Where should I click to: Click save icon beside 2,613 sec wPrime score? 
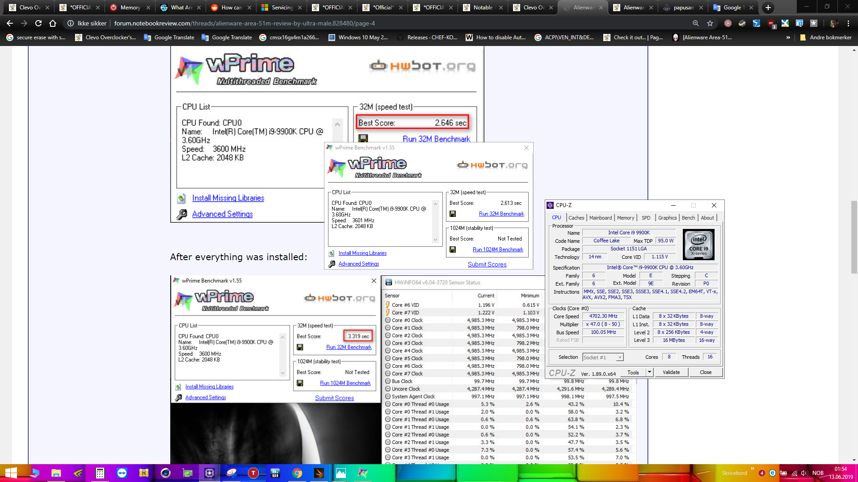click(453, 214)
